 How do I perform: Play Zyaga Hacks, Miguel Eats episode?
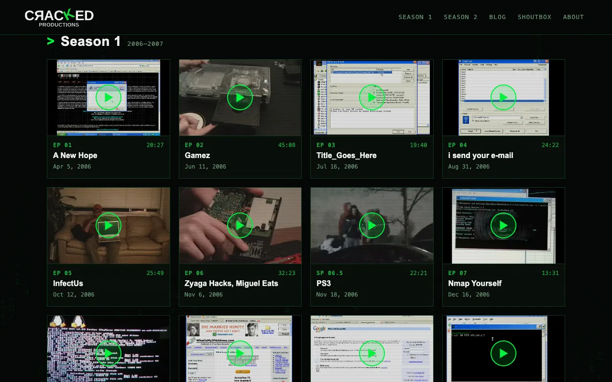pyautogui.click(x=240, y=225)
